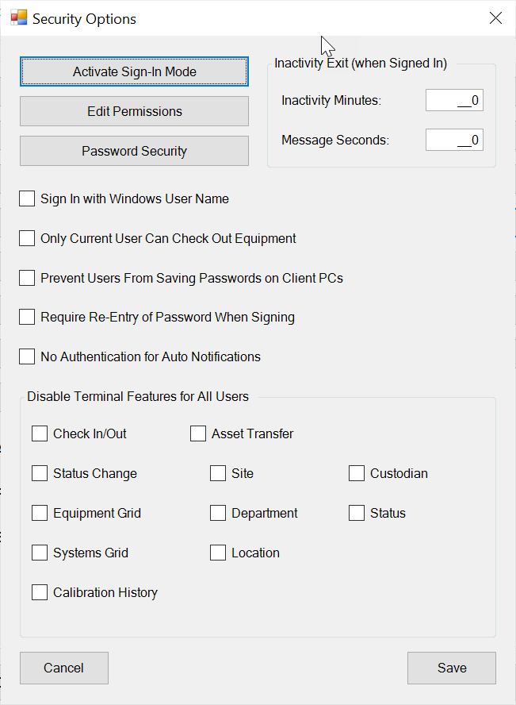
Task: Click the Security Options application icon
Action: click(x=19, y=17)
